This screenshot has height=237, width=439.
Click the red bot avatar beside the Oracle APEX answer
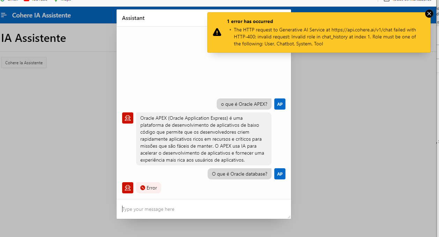pos(128,118)
